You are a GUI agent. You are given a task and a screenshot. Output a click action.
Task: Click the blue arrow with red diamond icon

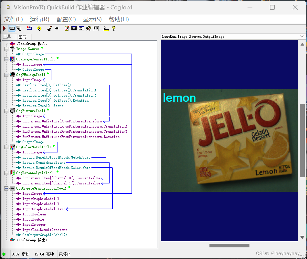pos(29,28)
